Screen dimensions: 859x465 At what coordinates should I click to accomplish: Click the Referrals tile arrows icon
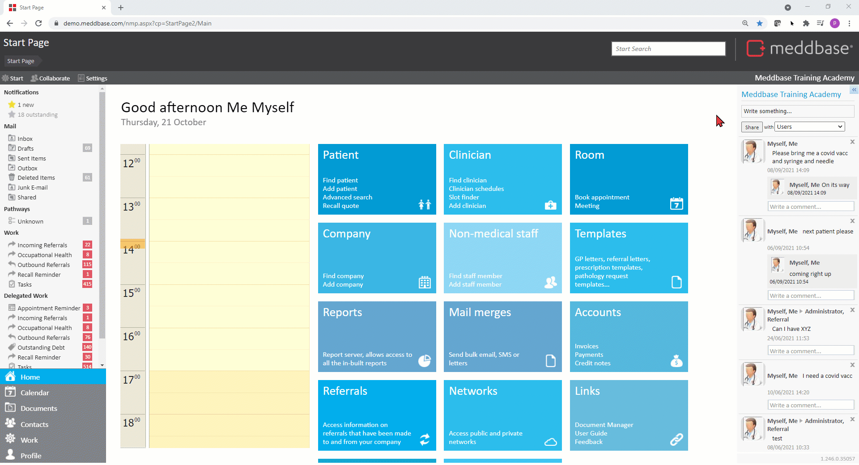[x=424, y=440]
